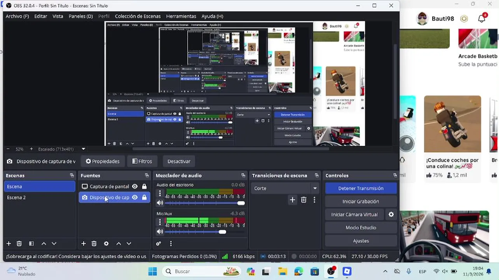Open Roblox app icon in the taskbar
This screenshot has height=280, width=499.
click(x=347, y=271)
